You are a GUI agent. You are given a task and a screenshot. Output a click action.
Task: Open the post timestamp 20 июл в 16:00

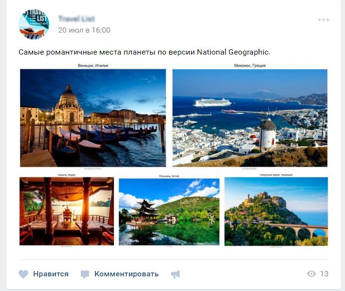coord(84,30)
